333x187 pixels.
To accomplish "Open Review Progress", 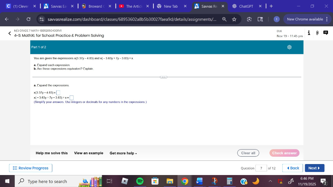I will 31,168.
